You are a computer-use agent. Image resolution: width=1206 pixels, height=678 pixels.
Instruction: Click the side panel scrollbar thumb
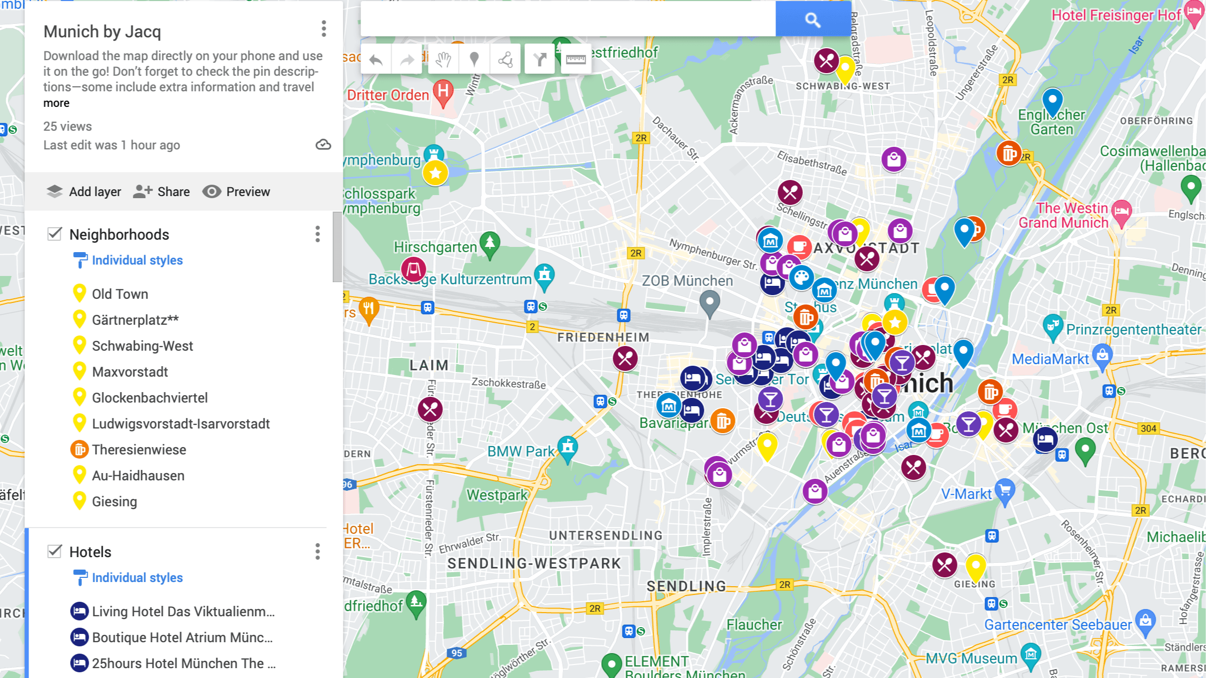(337, 247)
